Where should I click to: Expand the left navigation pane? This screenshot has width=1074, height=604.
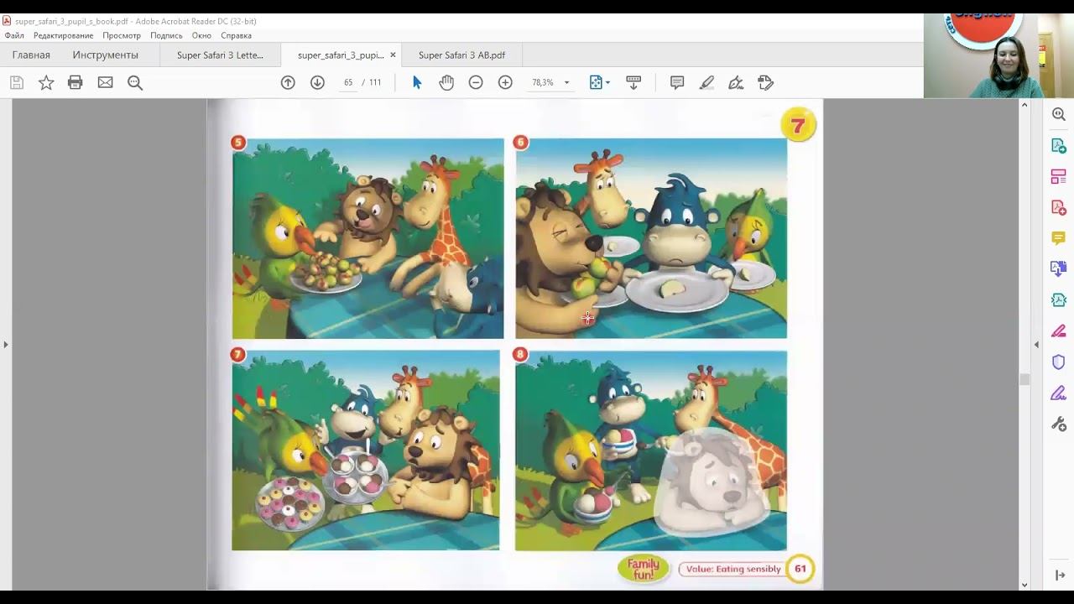point(6,344)
